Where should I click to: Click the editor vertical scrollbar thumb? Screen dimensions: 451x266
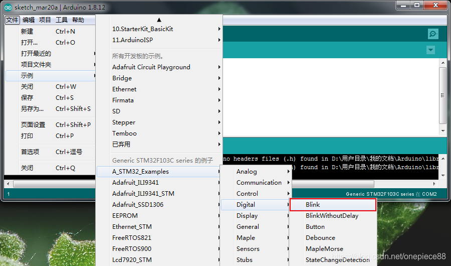[x=442, y=95]
